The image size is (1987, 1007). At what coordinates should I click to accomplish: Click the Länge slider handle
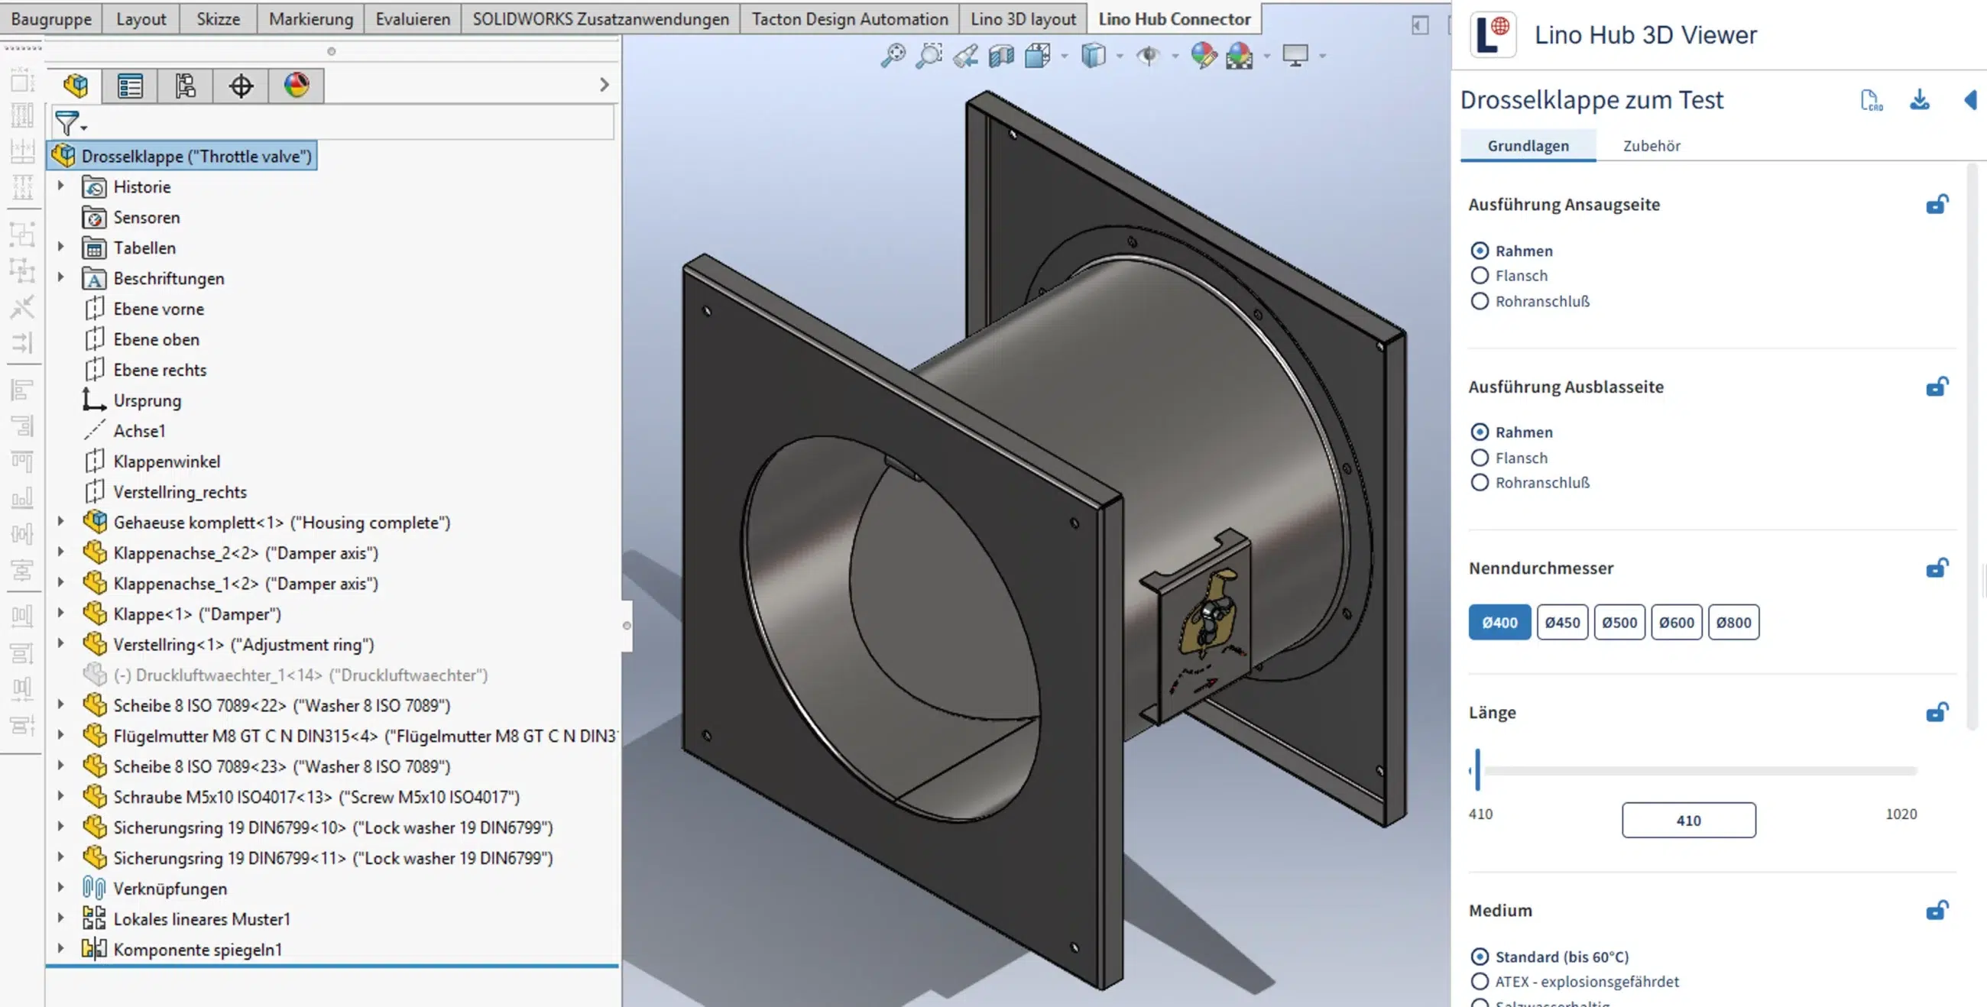(1477, 769)
